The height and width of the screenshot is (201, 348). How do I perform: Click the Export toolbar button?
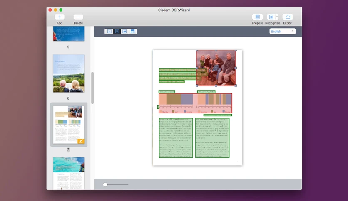point(288,17)
